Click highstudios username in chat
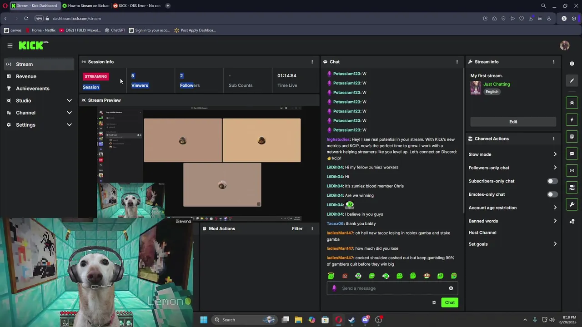 pyautogui.click(x=338, y=139)
